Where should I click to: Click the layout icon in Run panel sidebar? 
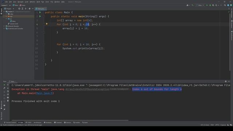pos(4,106)
